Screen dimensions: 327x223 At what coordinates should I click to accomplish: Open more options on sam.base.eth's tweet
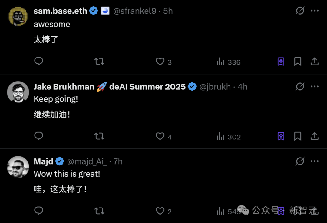click(x=315, y=11)
